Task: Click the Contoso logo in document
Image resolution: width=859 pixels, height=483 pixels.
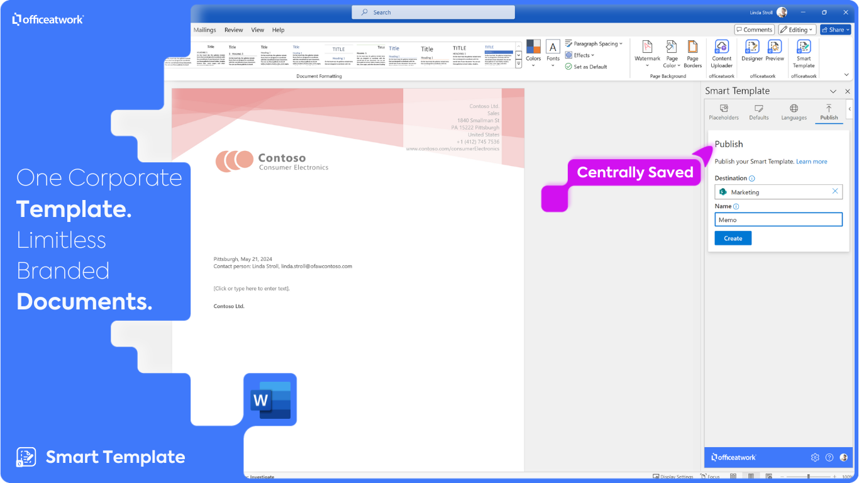Action: pos(272,161)
